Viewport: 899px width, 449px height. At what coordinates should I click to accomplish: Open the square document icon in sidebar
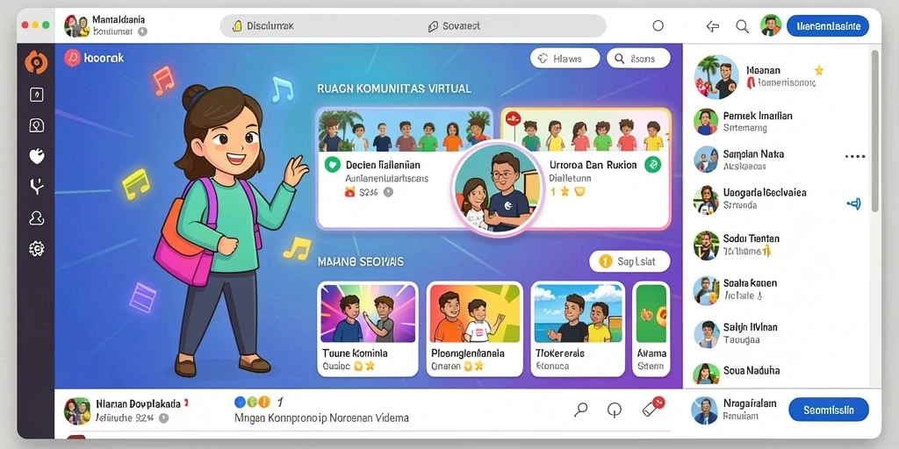36,95
